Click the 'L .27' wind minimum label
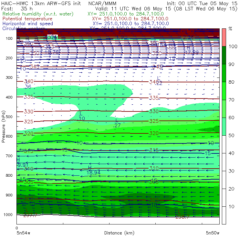This screenshot has height=239, width=239. click(x=117, y=123)
